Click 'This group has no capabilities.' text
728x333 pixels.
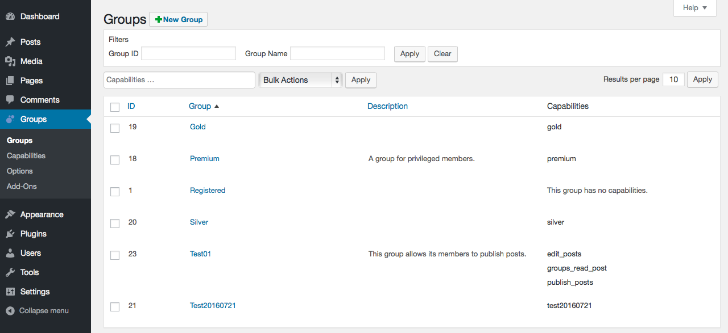(597, 190)
